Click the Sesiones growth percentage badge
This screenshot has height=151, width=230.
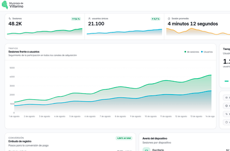coord(76,19)
